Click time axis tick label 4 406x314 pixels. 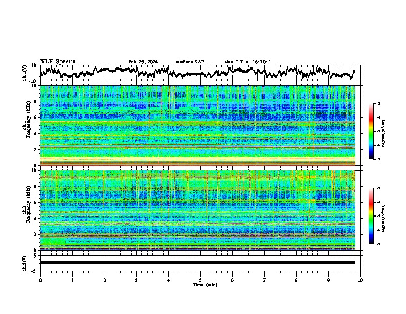[x=169, y=280]
